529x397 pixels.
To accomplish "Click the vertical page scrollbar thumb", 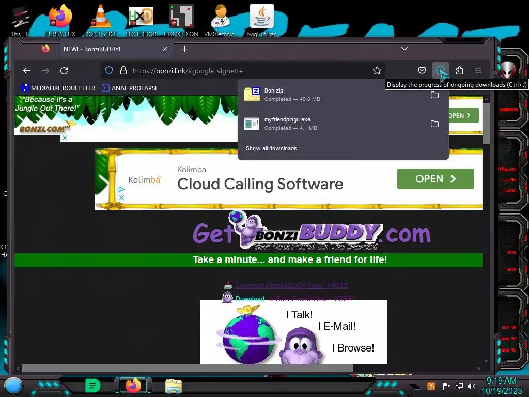I will 486,123.
